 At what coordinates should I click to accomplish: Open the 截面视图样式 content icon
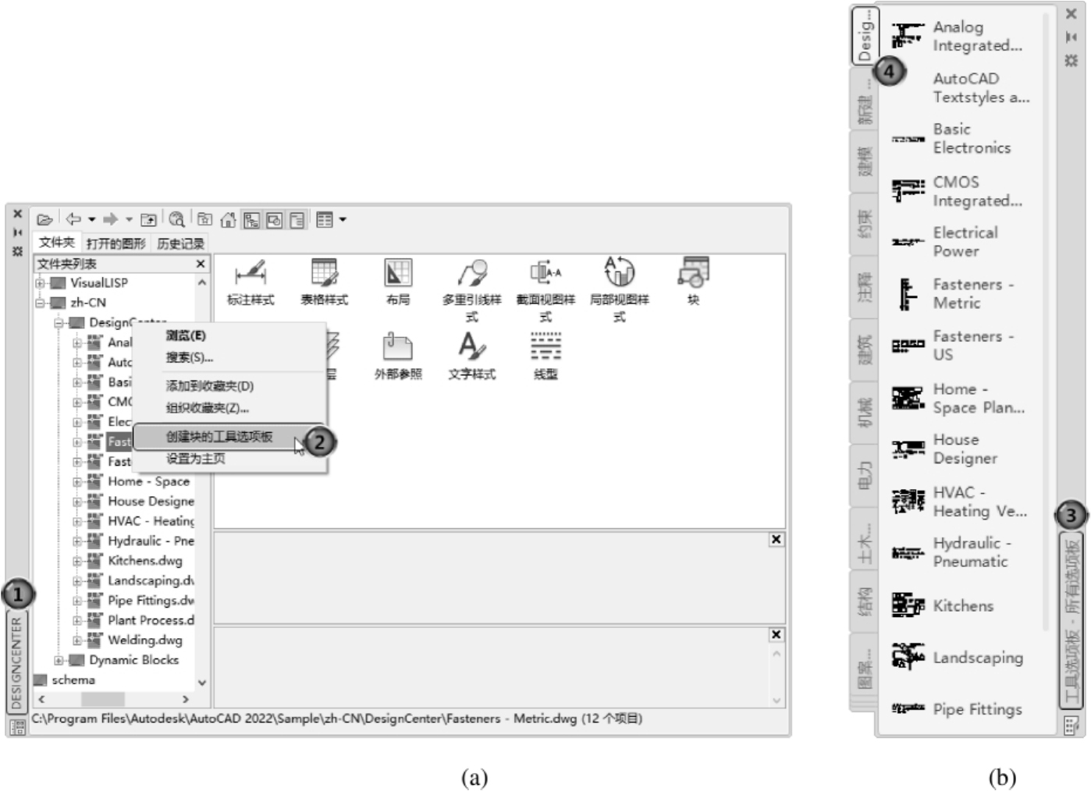click(x=545, y=290)
